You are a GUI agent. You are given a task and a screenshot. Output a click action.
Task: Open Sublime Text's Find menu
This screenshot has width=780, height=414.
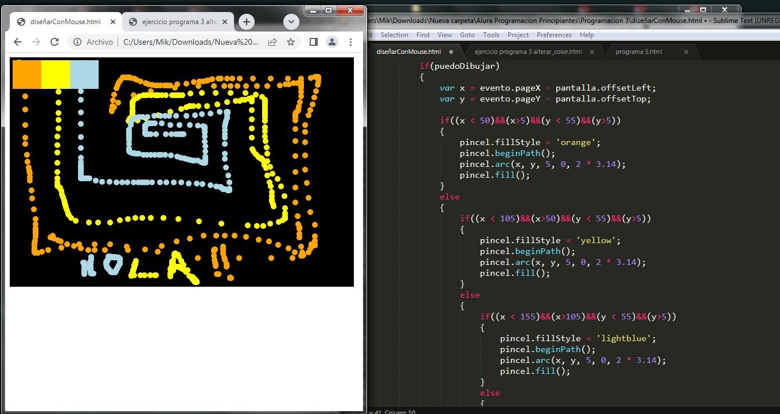[423, 35]
